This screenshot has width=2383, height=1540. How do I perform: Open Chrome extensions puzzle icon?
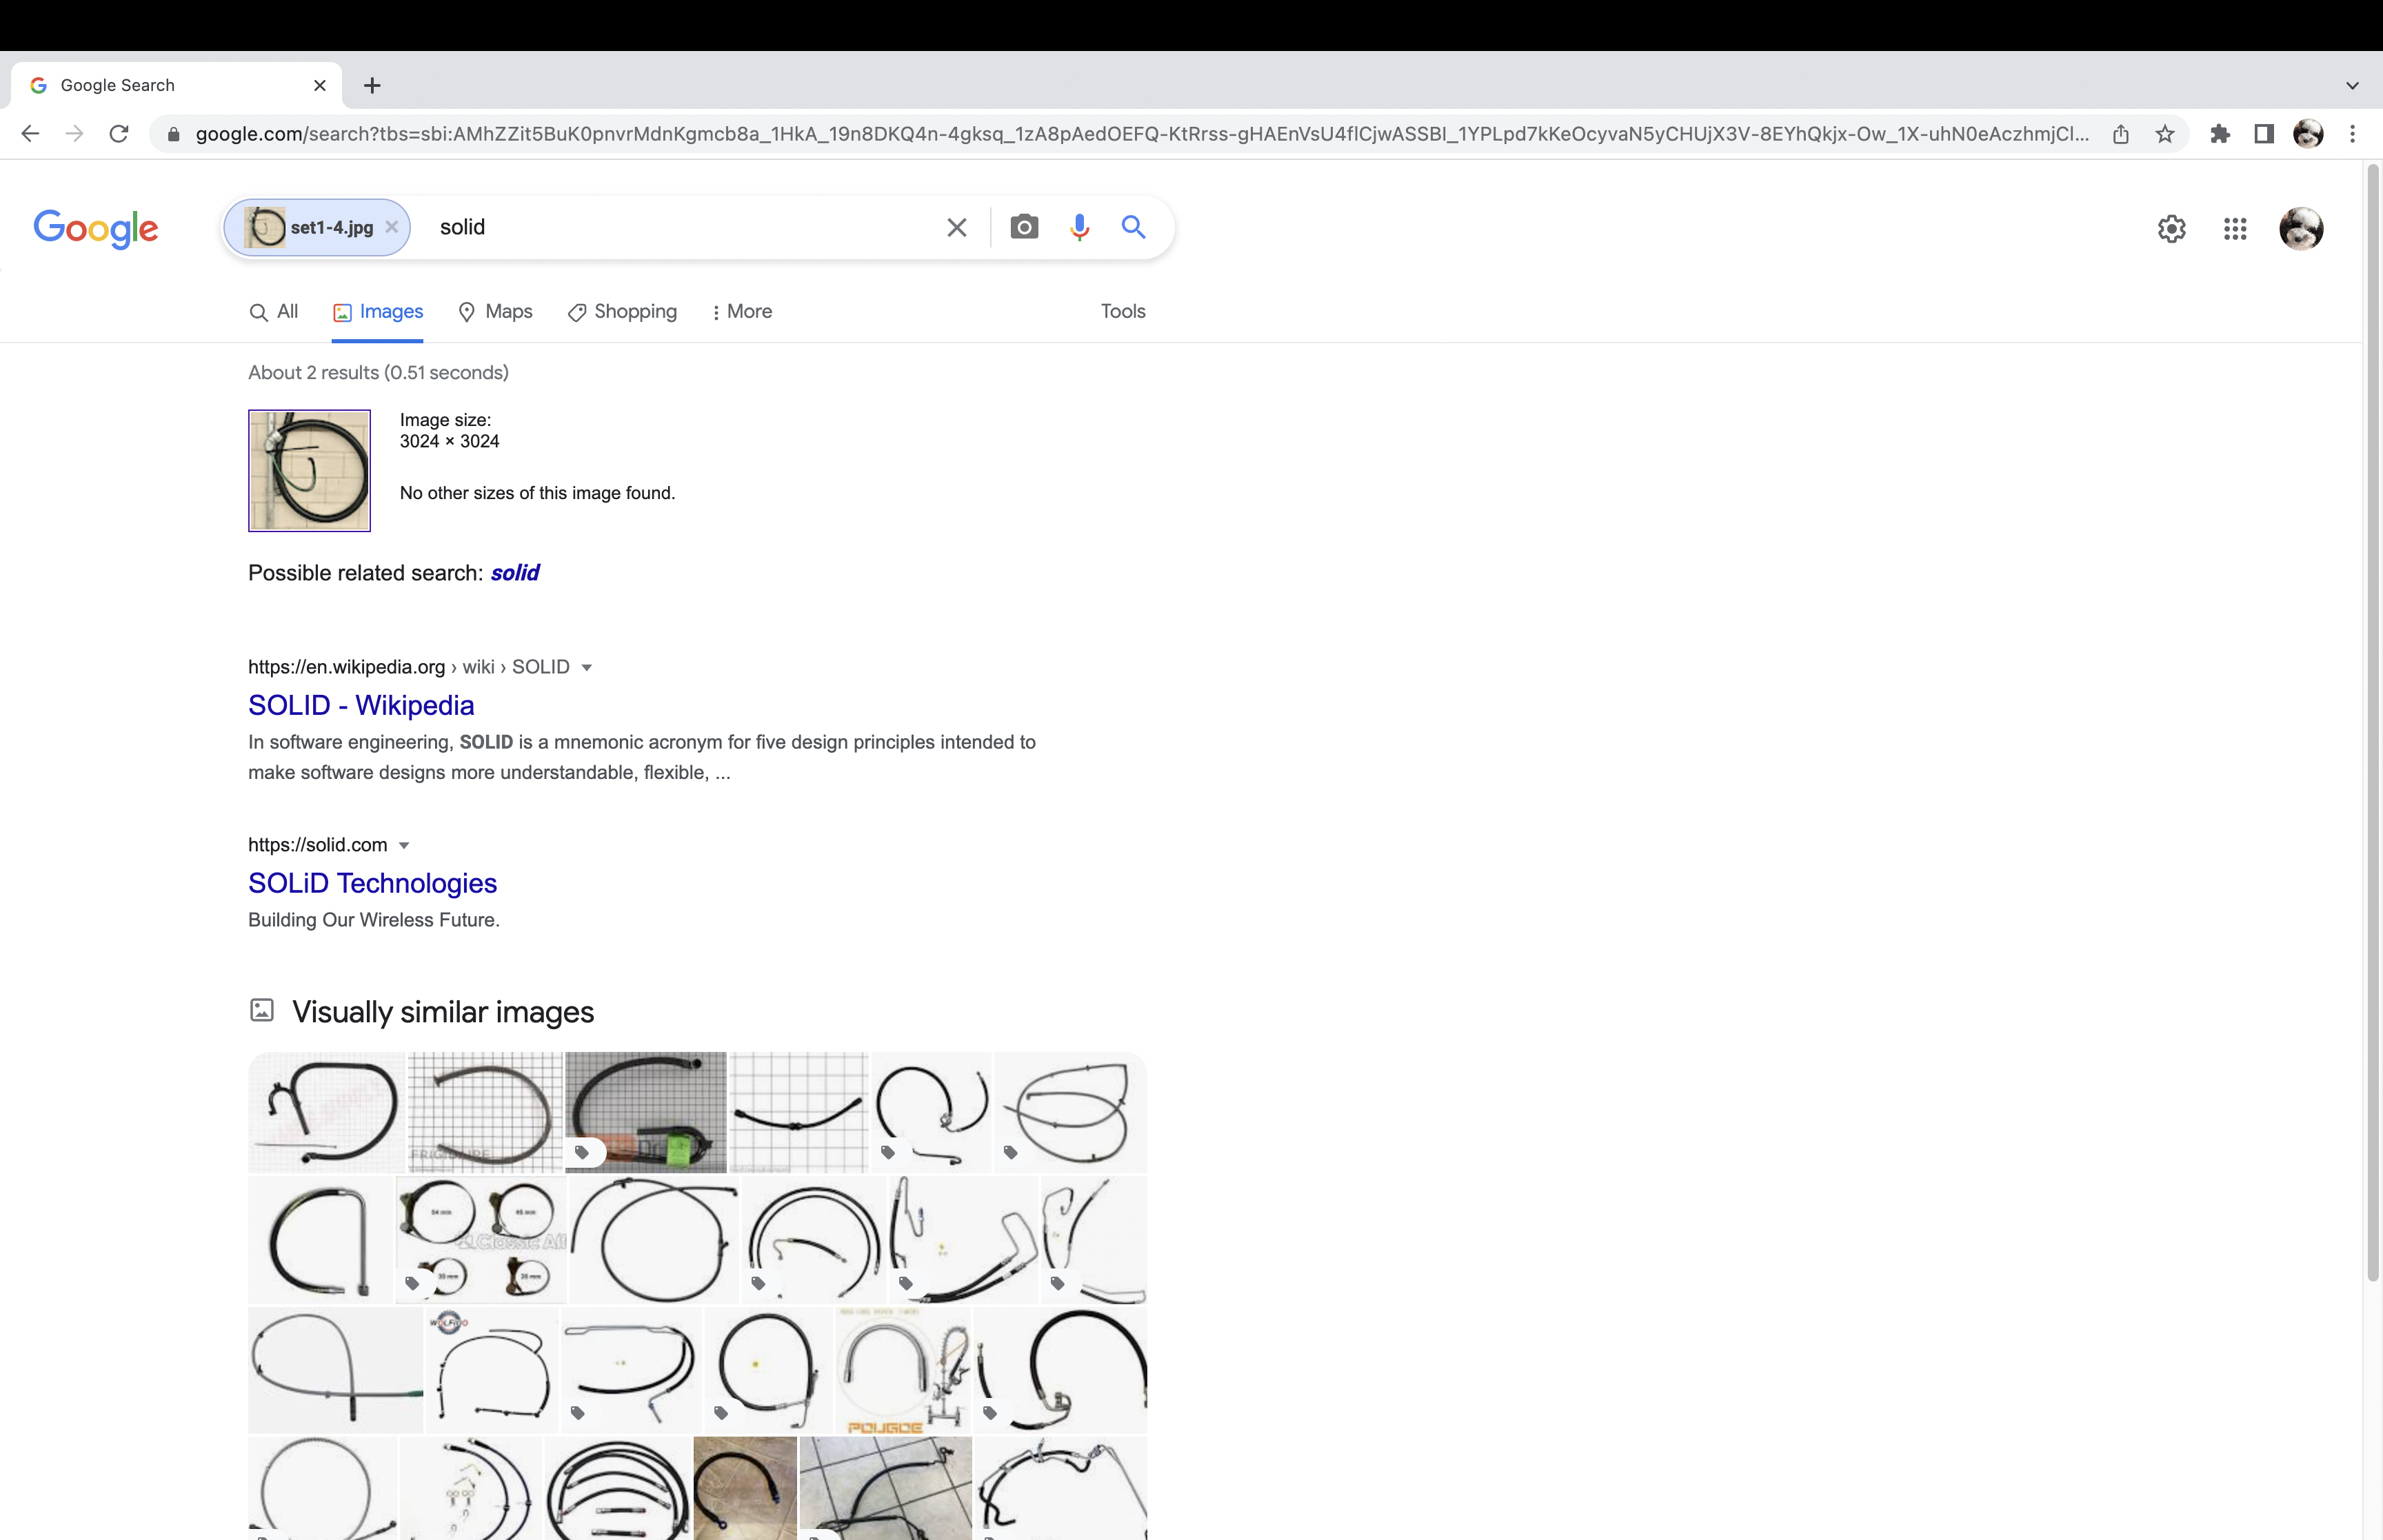tap(2220, 134)
